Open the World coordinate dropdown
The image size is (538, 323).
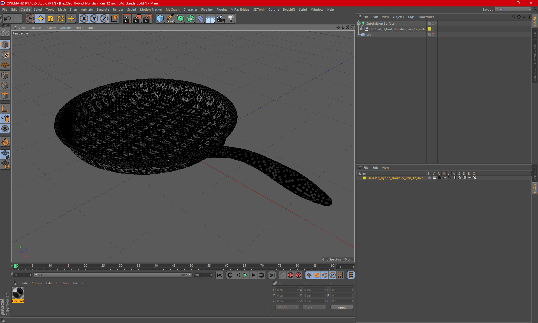tap(287, 307)
